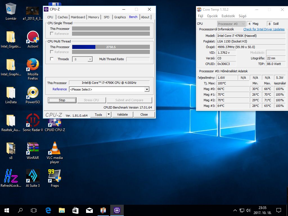The height and width of the screenshot is (216, 288).
Task: Open File Explorer from the taskbar
Action: click(62, 210)
